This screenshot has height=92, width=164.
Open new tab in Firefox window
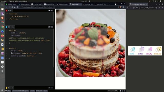coord(150,4)
